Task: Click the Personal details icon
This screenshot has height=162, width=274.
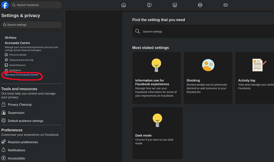Action: pyautogui.click(x=6, y=55)
